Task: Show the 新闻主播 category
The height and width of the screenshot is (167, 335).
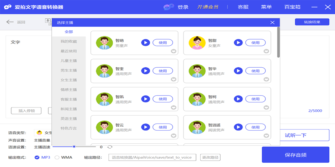Action: tap(69, 109)
